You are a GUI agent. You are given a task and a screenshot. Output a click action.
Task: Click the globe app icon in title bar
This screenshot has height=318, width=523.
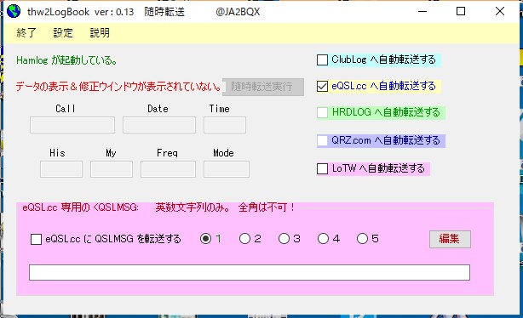(14, 12)
